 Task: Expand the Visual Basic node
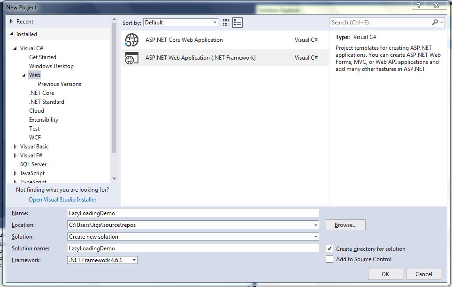15,147
